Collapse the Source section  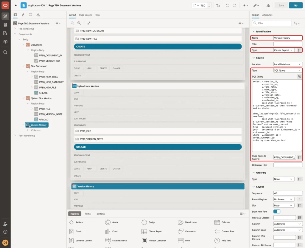click(253, 58)
